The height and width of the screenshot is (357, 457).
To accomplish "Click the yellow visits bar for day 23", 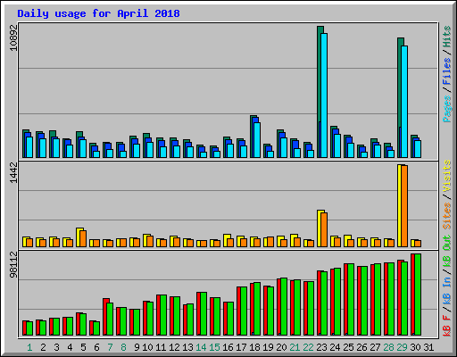I will click(x=319, y=228).
